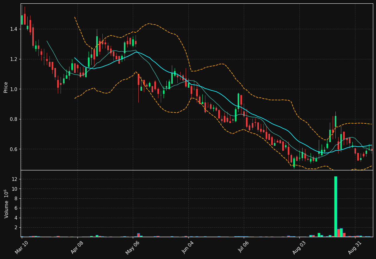Click the 0.8 price tick label

pos(14,119)
